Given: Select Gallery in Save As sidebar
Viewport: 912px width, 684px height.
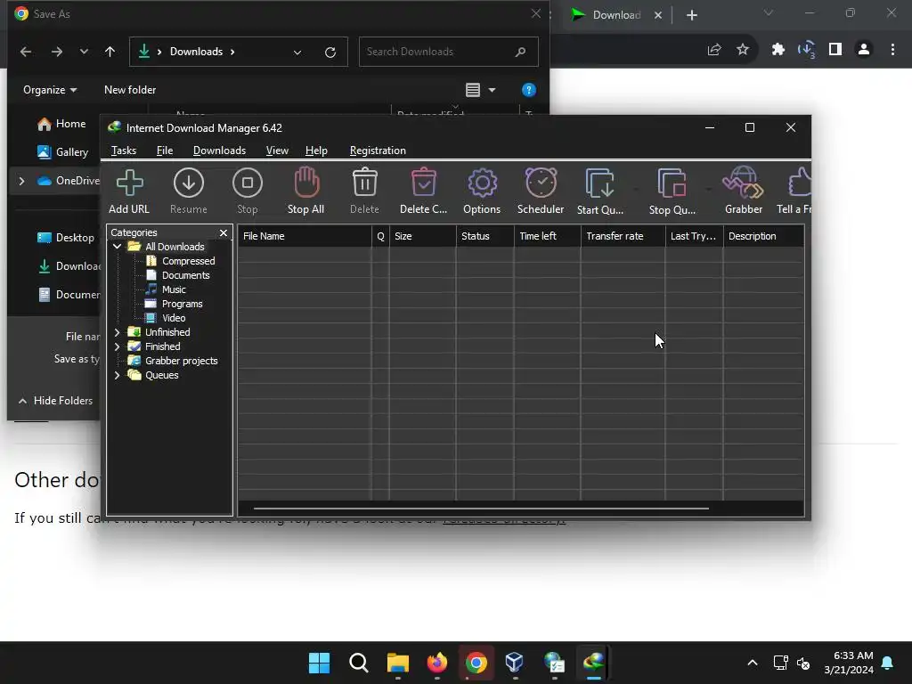Looking at the screenshot, I should click(62, 152).
